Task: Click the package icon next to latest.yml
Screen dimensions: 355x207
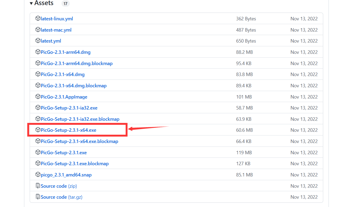Action: point(38,41)
